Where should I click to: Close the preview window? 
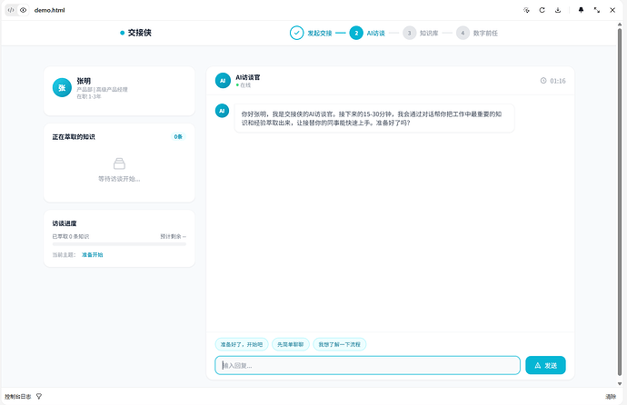pyautogui.click(x=612, y=10)
